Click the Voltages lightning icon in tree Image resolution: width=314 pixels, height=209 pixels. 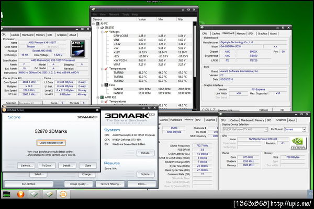click(106, 32)
